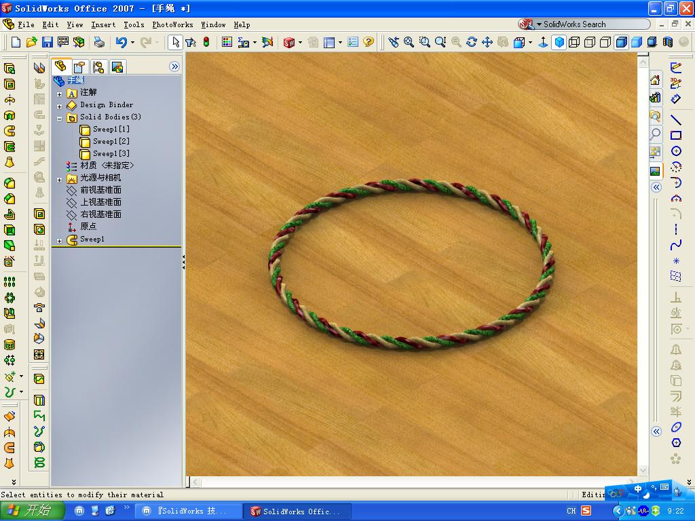Expand the Sweep1 feature node

[x=60, y=241]
